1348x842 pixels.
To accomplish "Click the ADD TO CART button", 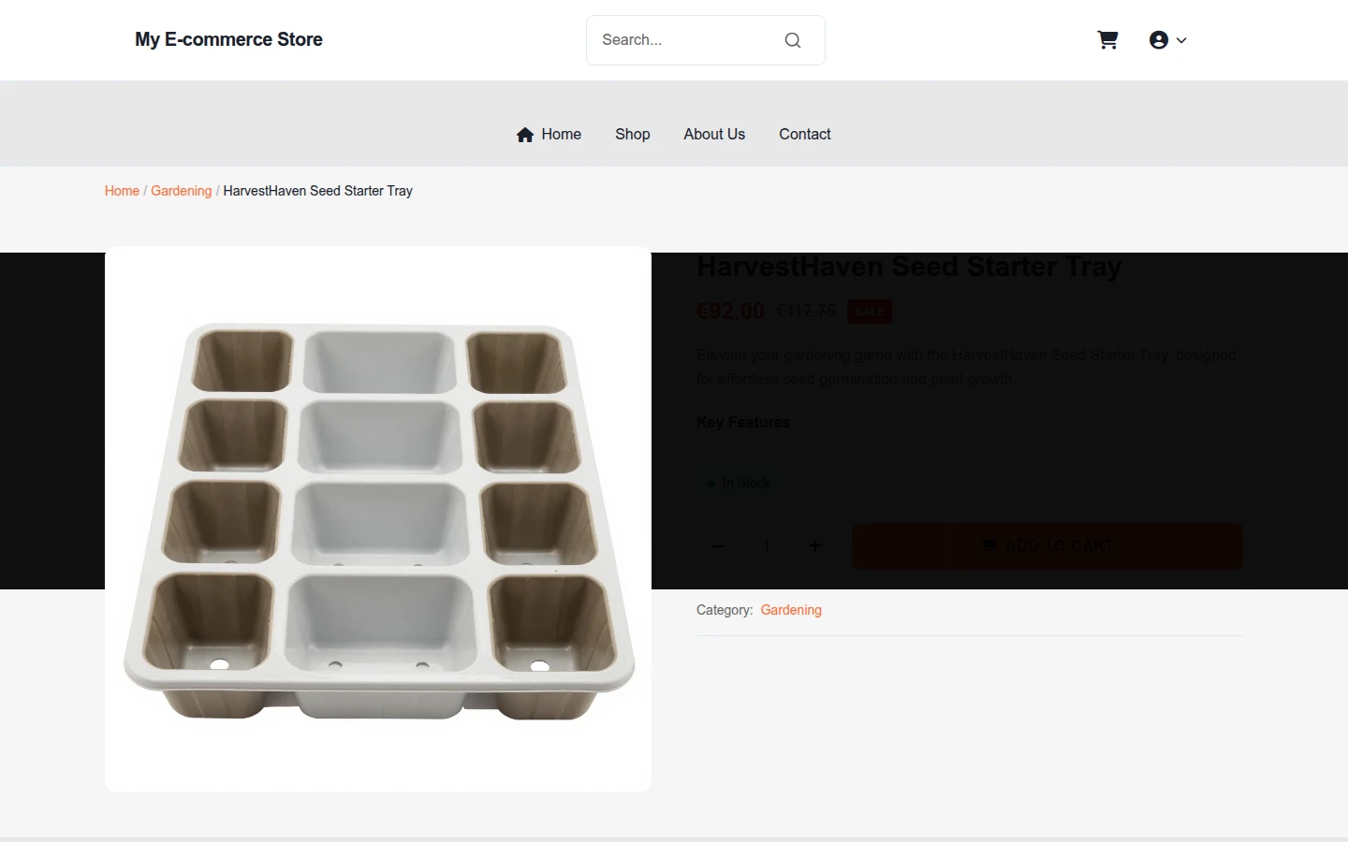I will point(1048,546).
